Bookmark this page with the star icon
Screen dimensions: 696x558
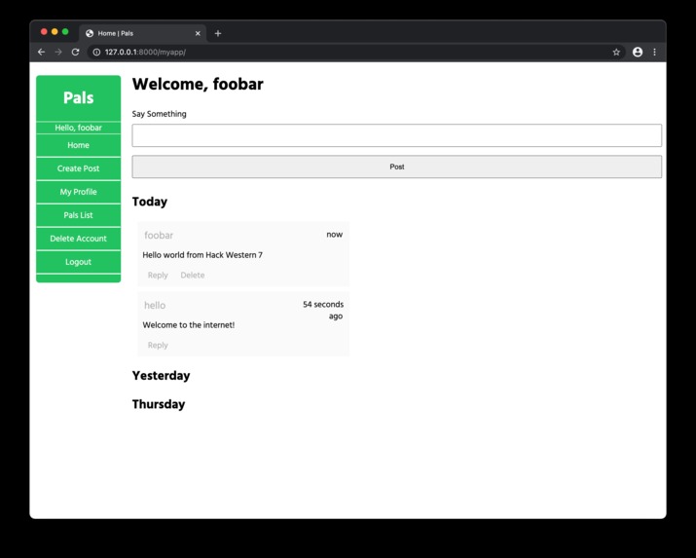[x=616, y=52]
